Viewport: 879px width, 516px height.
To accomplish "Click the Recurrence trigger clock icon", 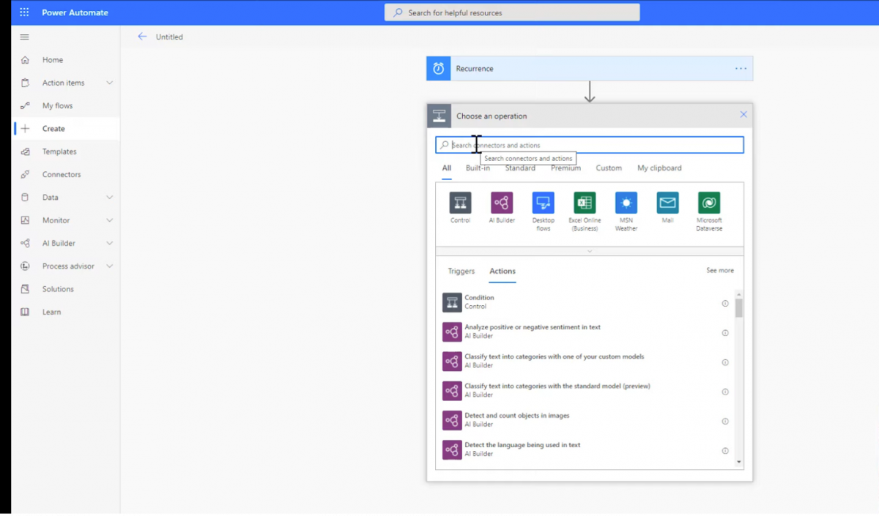I will click(437, 68).
